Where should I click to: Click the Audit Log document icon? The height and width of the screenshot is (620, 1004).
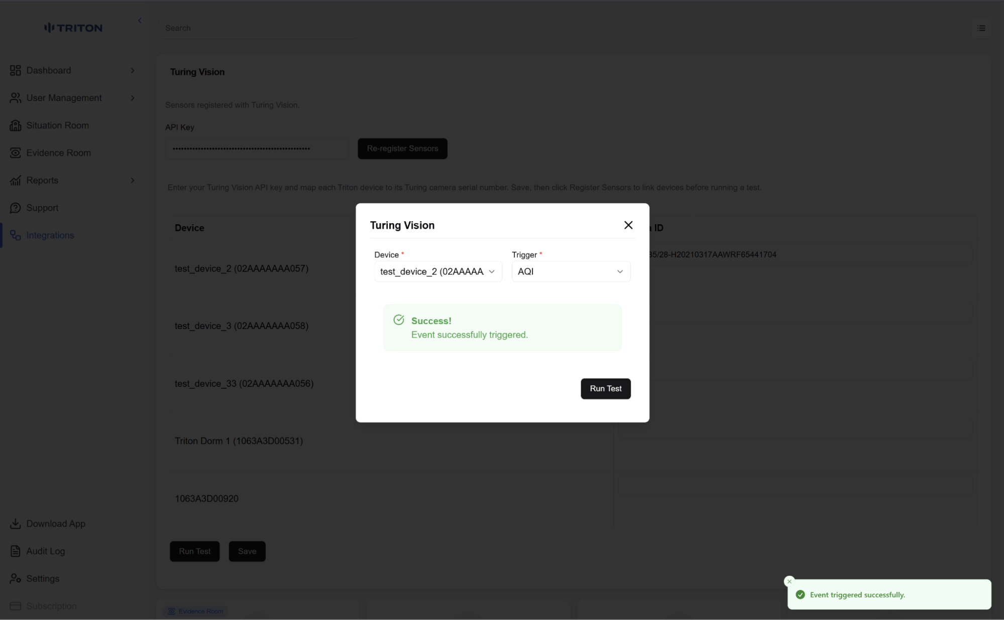click(16, 551)
